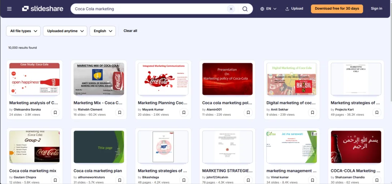392x184 pixels.
Task: Visit author Gautam Chopra's profile
Action: pos(25,177)
